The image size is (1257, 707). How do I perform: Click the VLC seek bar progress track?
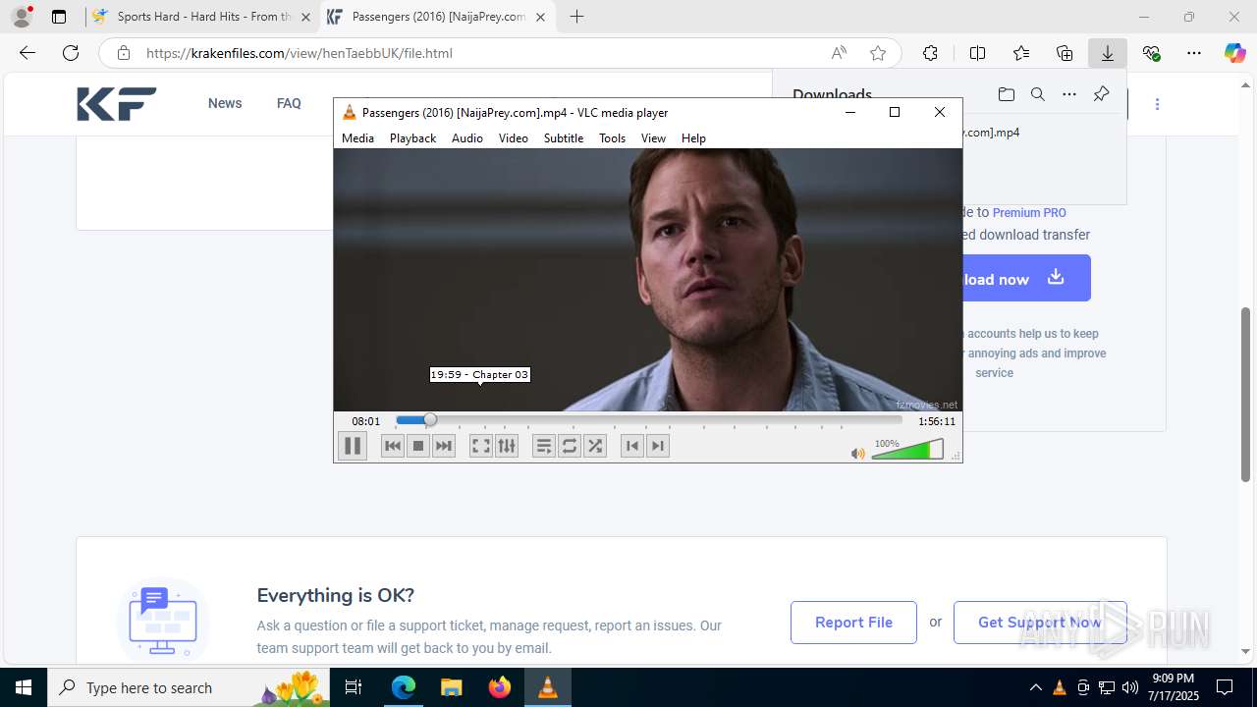(648, 420)
